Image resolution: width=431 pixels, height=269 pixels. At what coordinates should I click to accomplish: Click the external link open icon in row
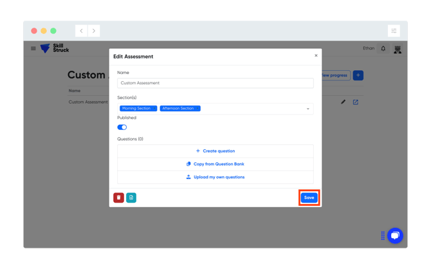[355, 102]
